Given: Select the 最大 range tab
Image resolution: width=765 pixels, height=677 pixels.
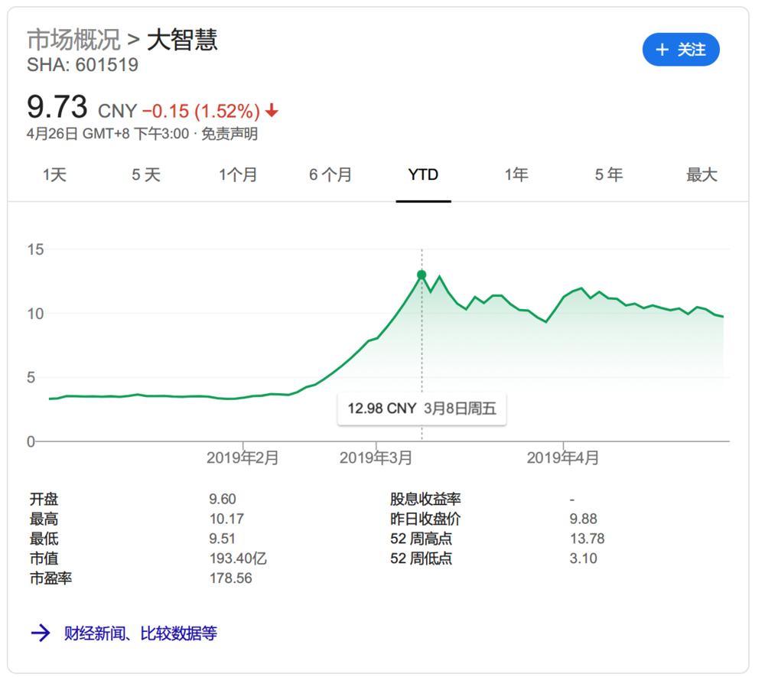Looking at the screenshot, I should click(x=702, y=175).
